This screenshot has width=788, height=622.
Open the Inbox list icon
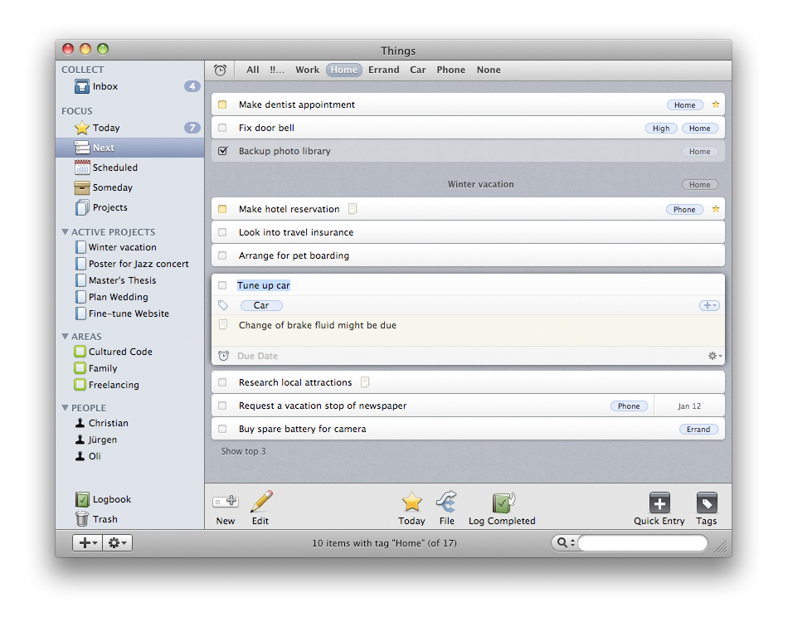coord(81,86)
